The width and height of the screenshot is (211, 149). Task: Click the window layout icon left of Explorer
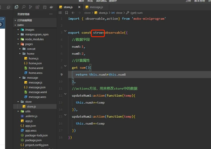click(9, 7)
